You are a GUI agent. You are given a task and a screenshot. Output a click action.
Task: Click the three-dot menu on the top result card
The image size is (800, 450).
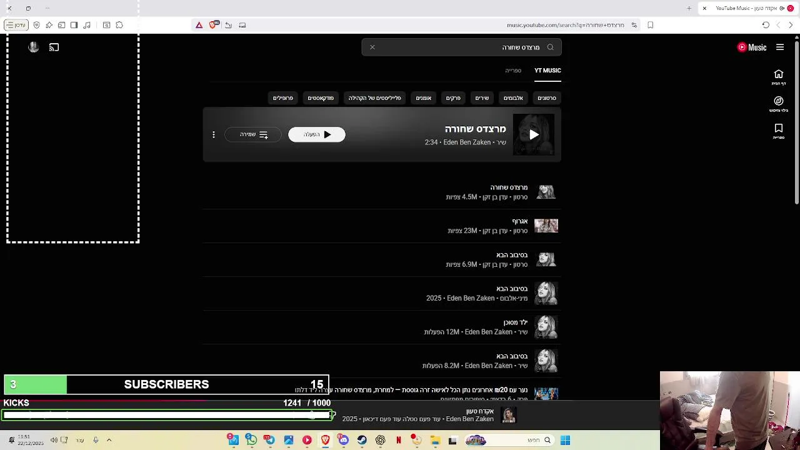pyautogui.click(x=214, y=134)
